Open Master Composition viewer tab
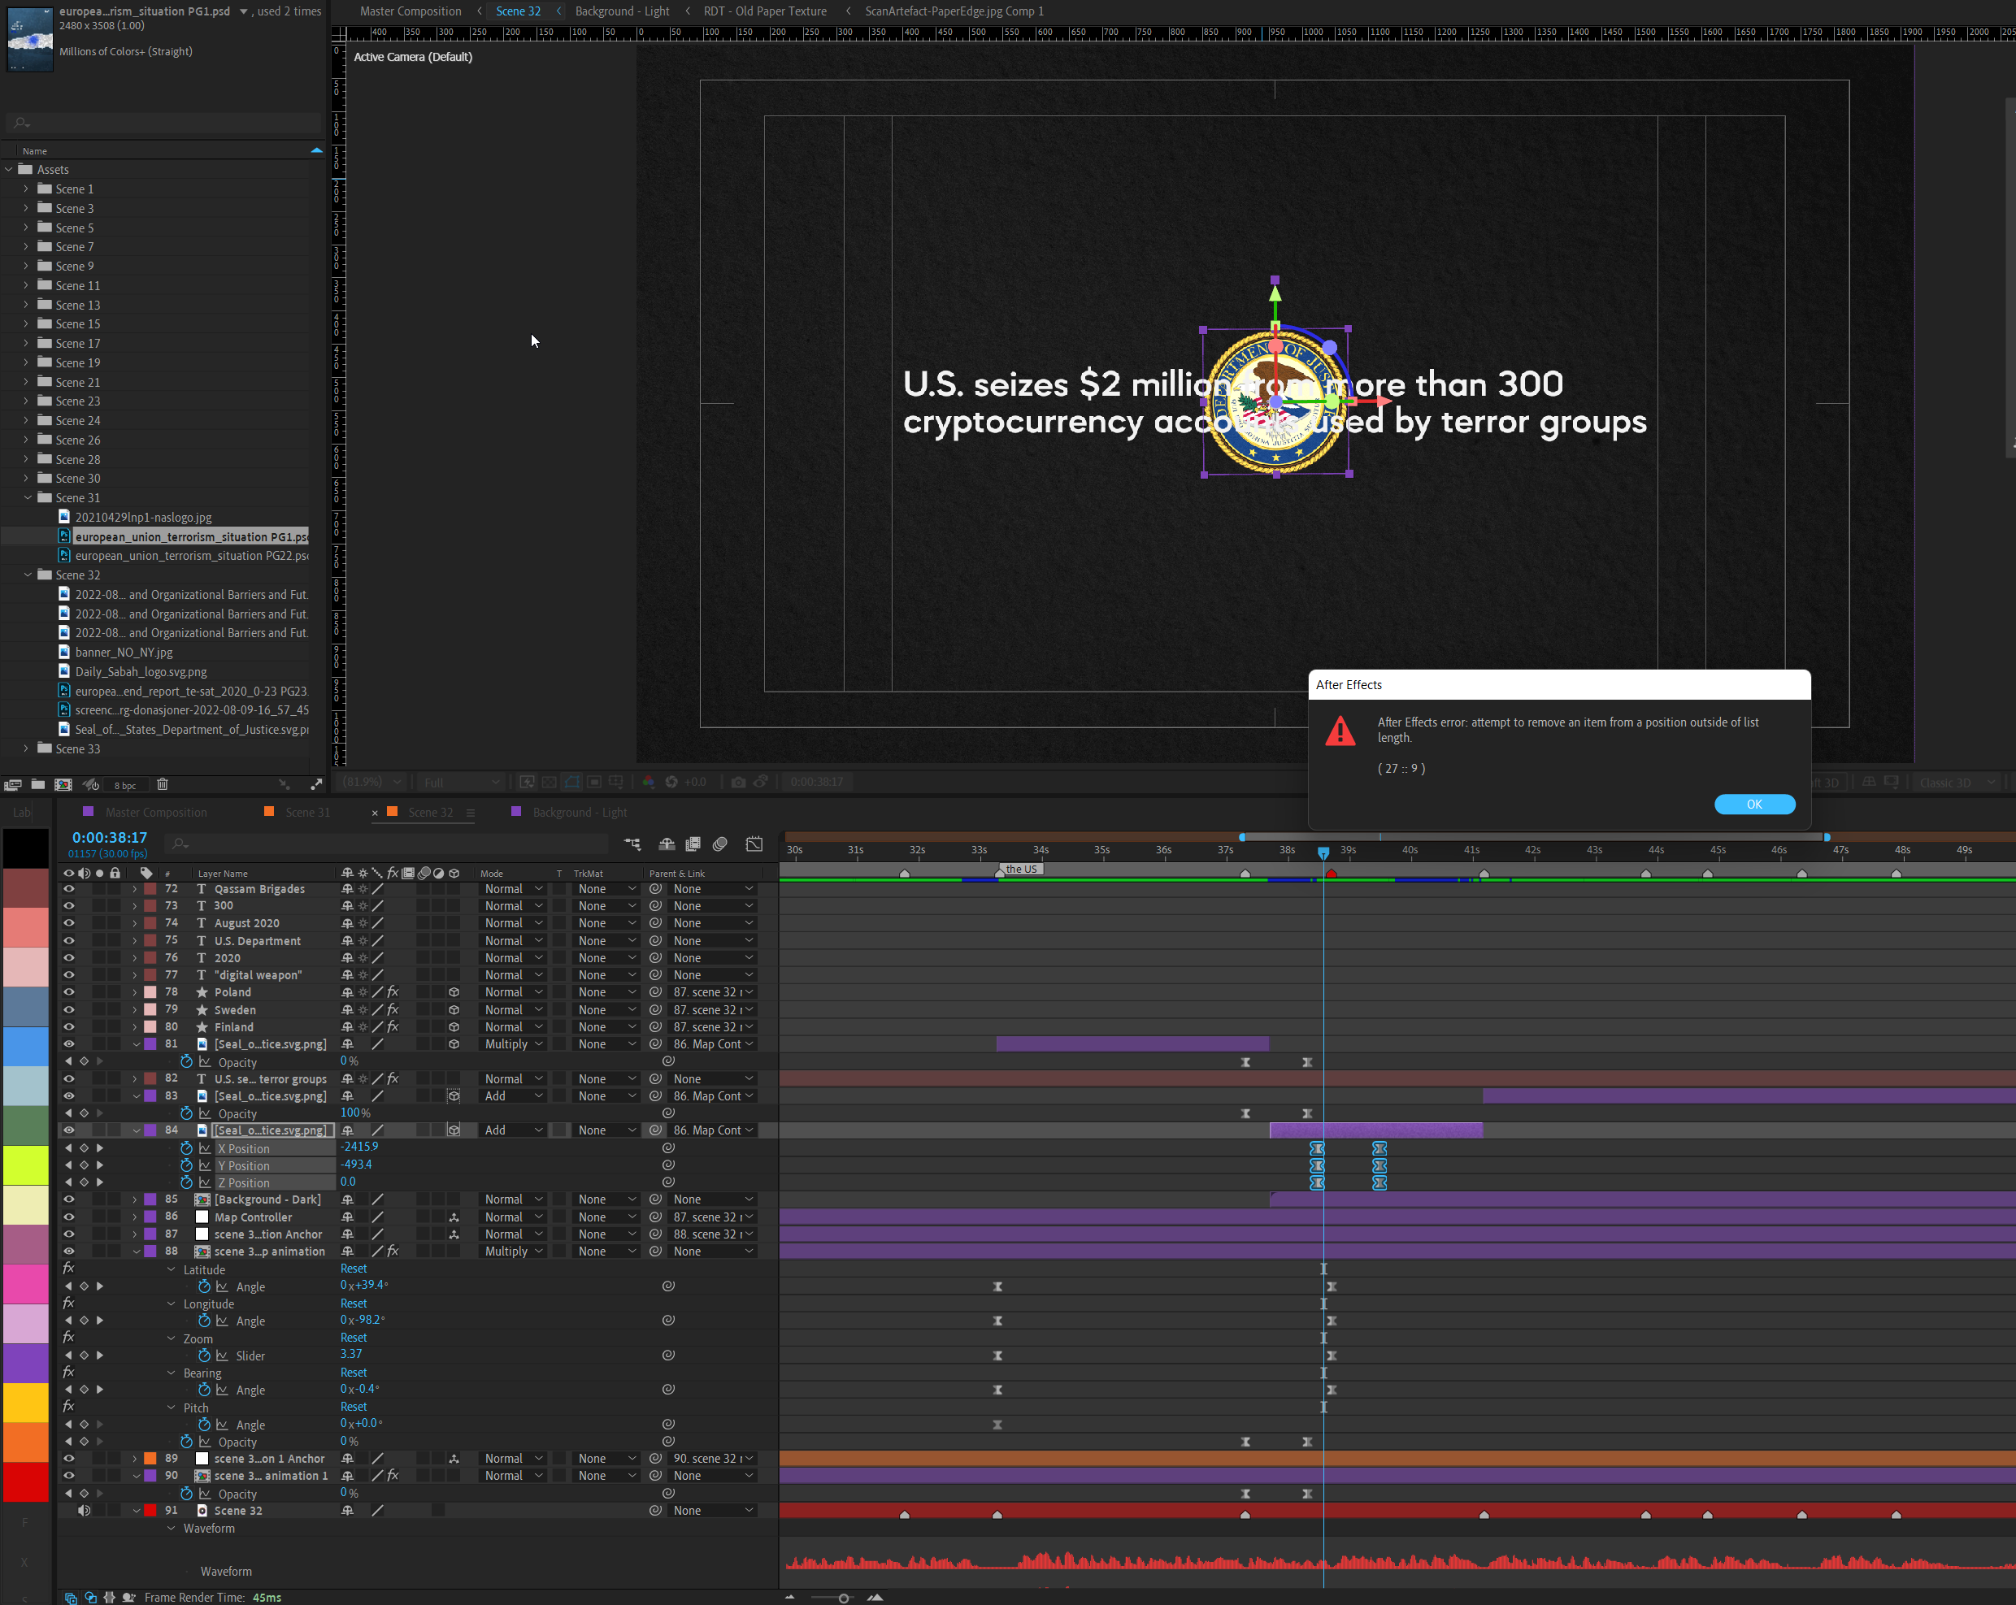Screen dimensions: 2016x1605 click(411, 11)
